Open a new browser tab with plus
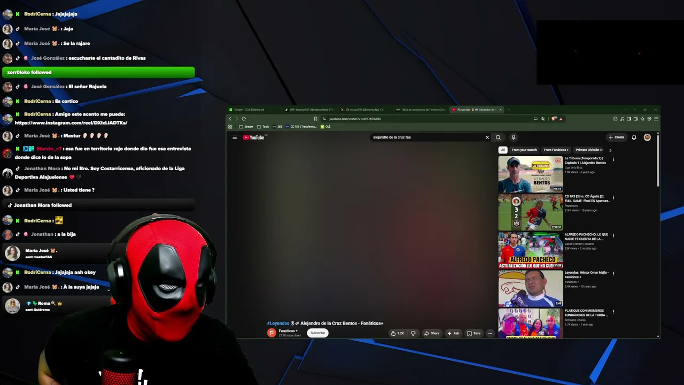The height and width of the screenshot is (385, 684). tap(509, 110)
